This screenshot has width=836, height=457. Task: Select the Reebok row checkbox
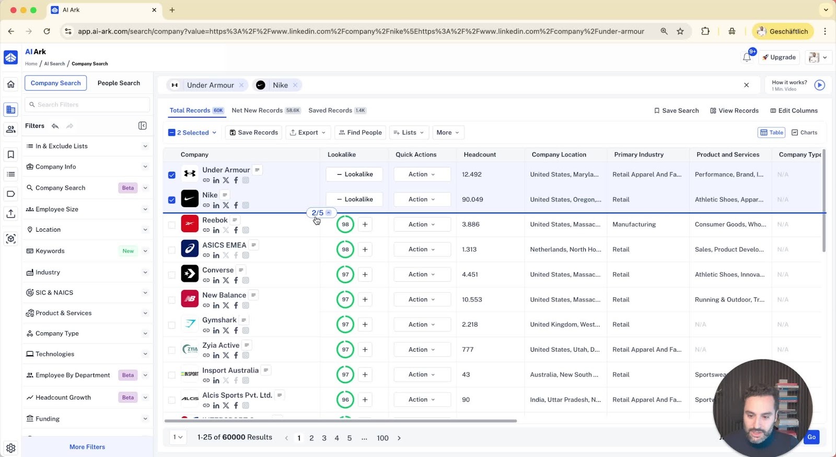coord(171,225)
